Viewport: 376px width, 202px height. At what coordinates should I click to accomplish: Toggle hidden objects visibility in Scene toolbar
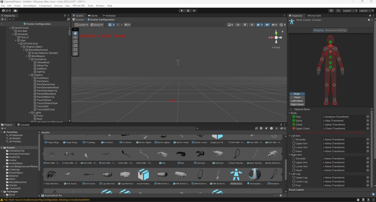(x=267, y=25)
